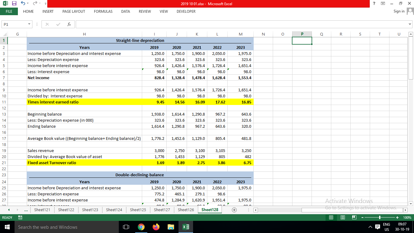Click the Net income label cell

(x=84, y=78)
